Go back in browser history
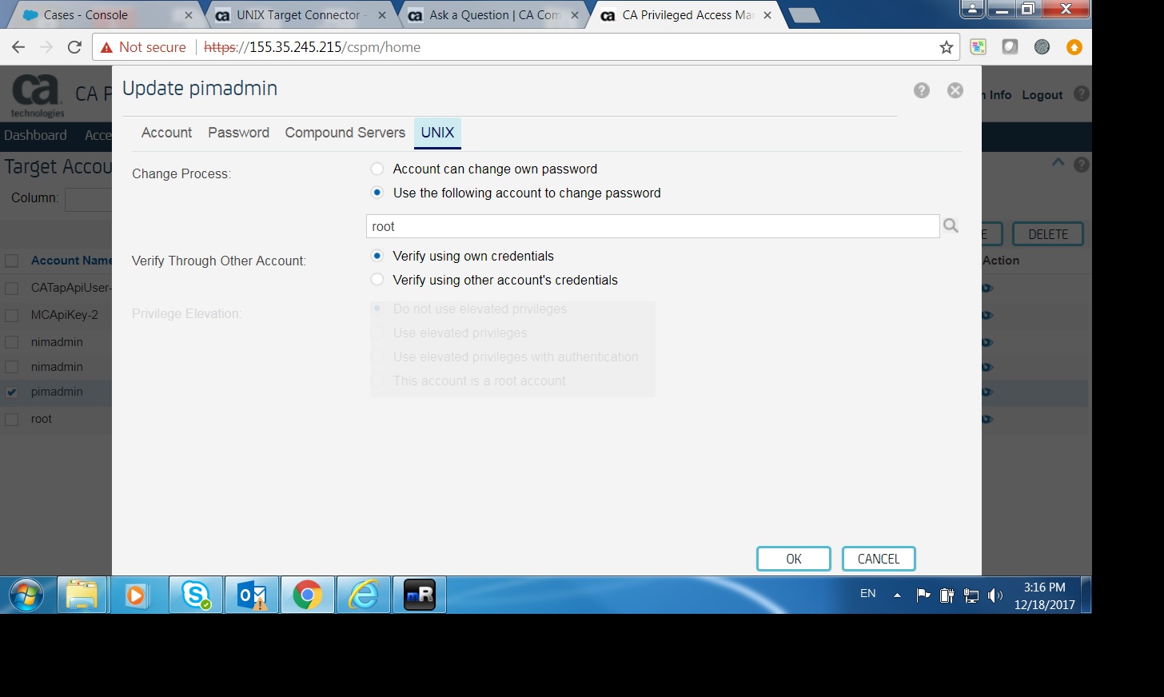 coord(18,47)
